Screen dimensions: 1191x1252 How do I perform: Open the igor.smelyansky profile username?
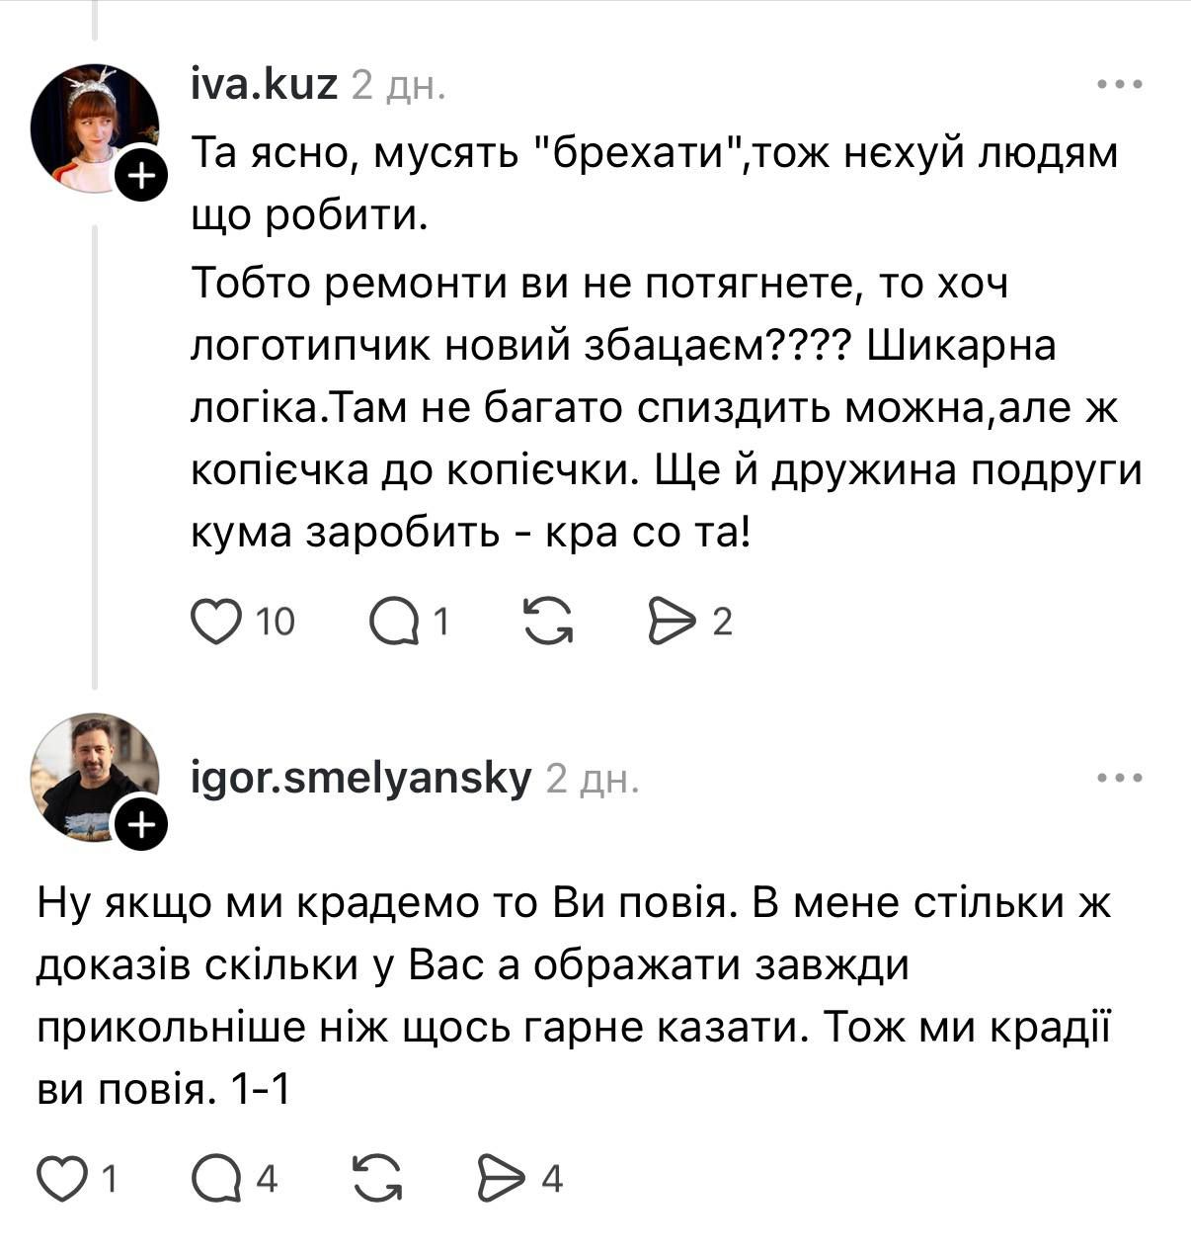pyautogui.click(x=360, y=780)
